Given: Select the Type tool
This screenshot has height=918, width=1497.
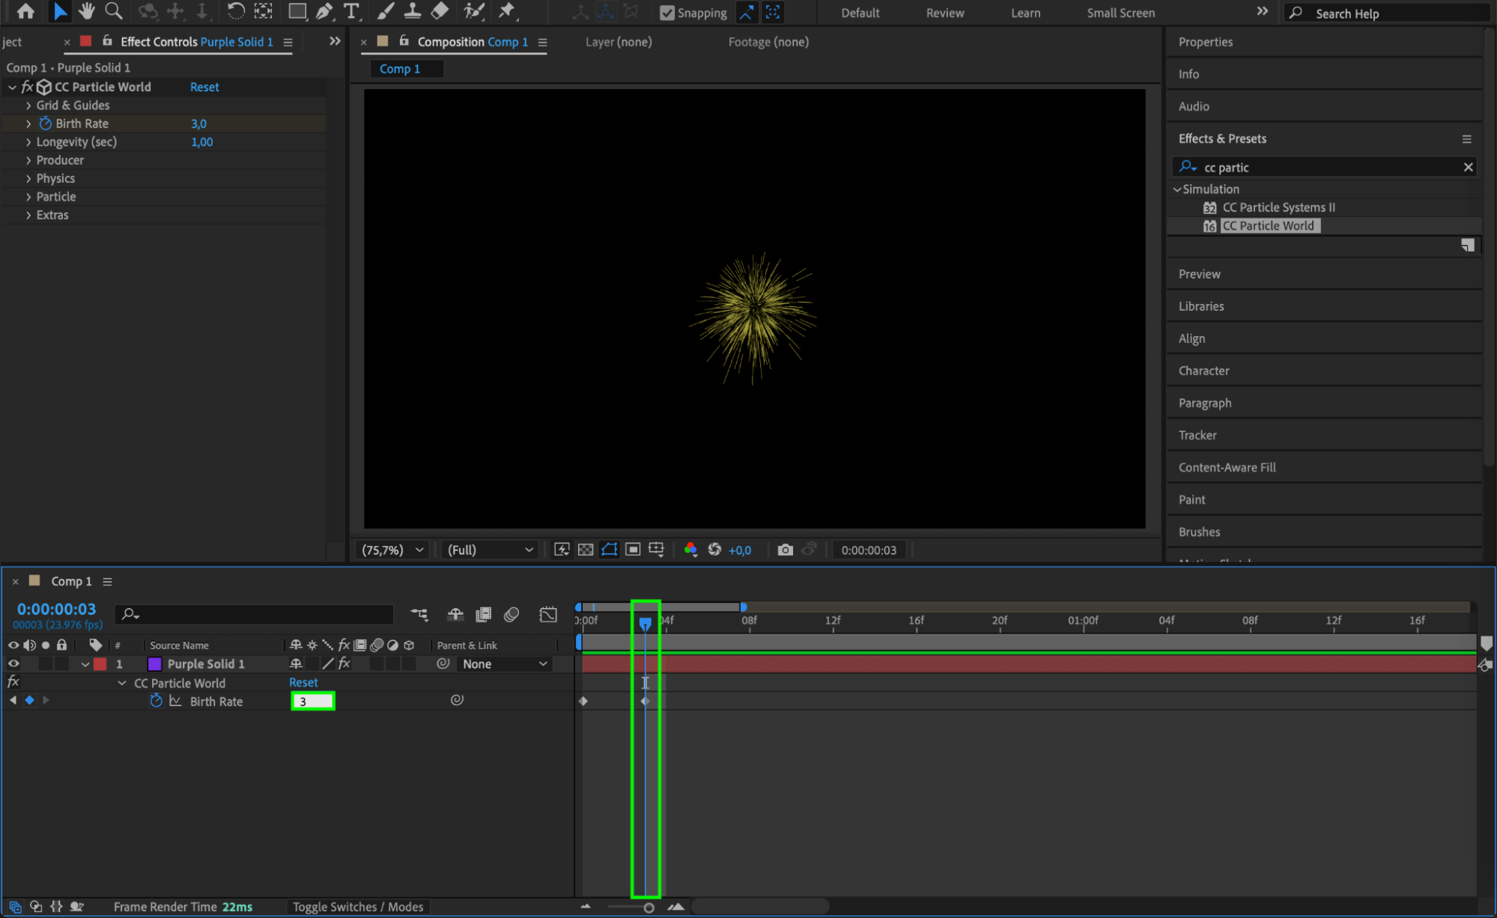Looking at the screenshot, I should pyautogui.click(x=350, y=11).
